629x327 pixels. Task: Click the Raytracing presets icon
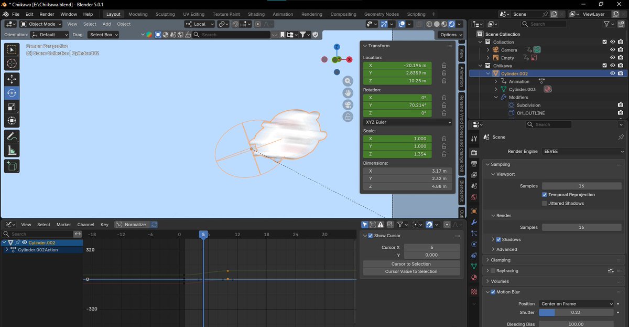(611, 270)
